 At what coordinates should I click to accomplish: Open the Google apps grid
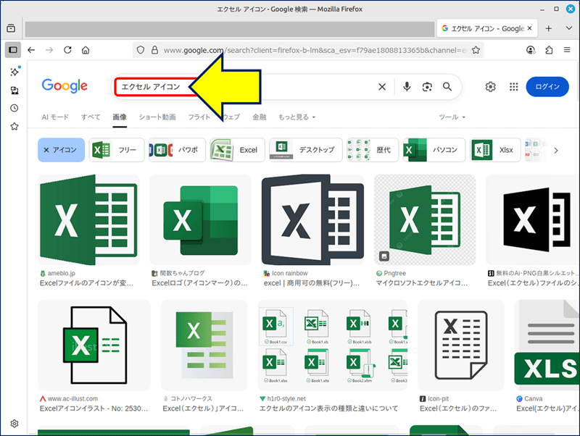(514, 87)
